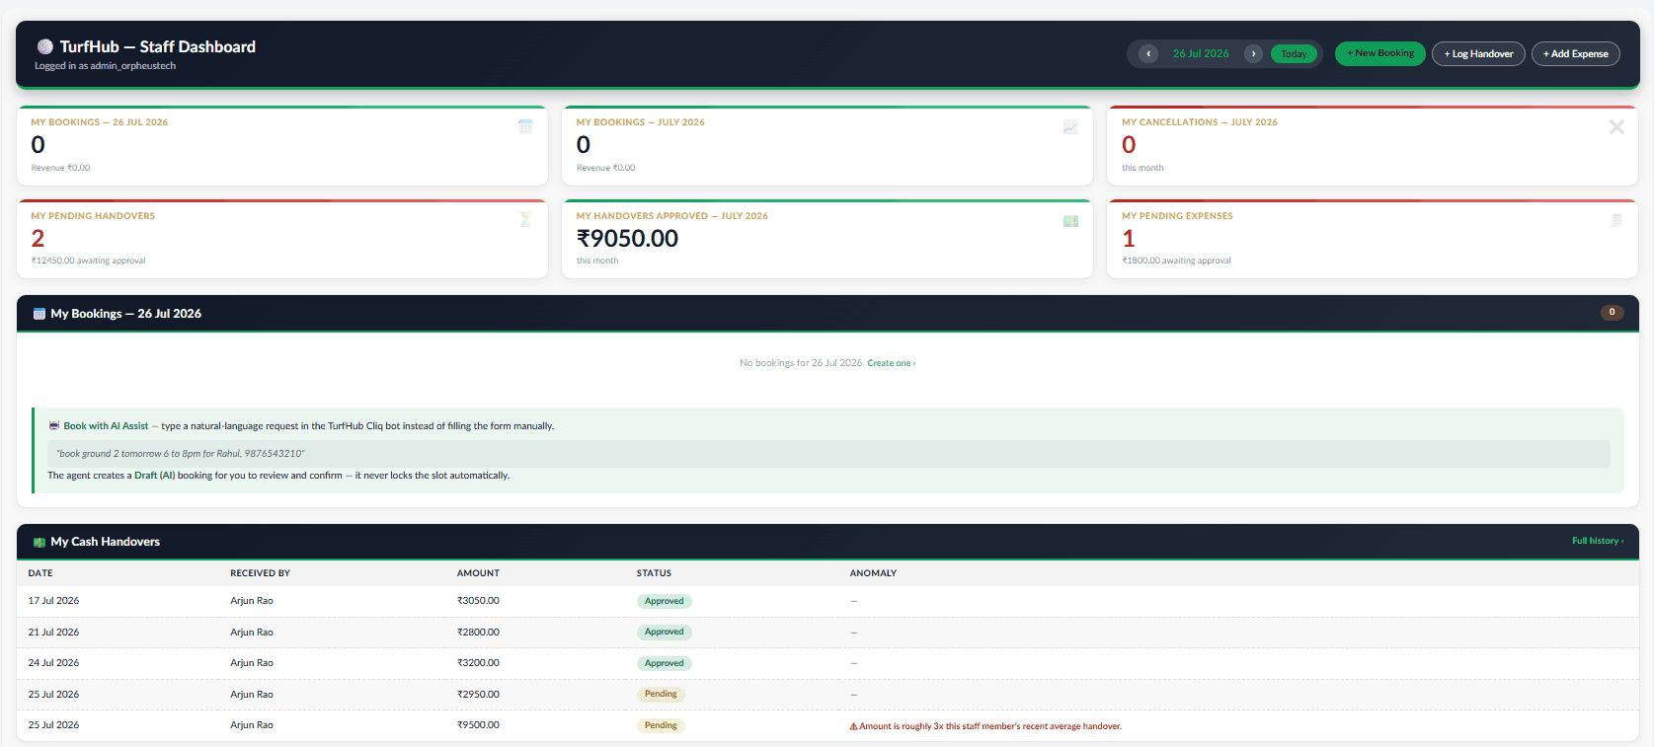Click bookings count badge showing 0
This screenshot has width=1654, height=747.
(x=1613, y=313)
